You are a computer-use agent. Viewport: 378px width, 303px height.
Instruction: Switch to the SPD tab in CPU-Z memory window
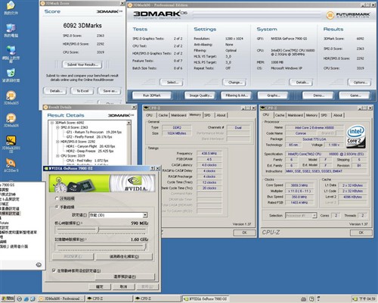click(x=208, y=115)
